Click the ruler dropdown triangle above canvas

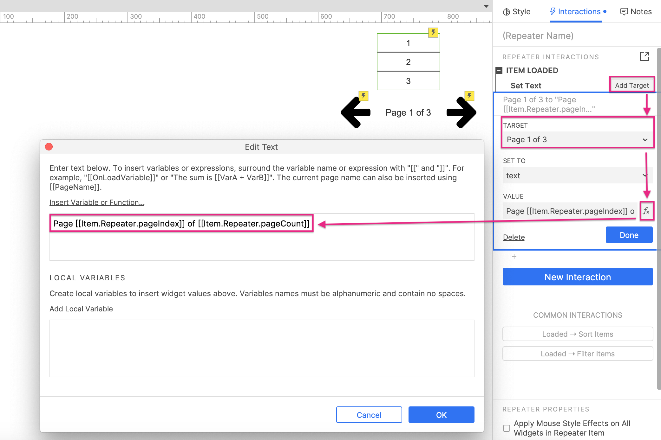click(486, 6)
